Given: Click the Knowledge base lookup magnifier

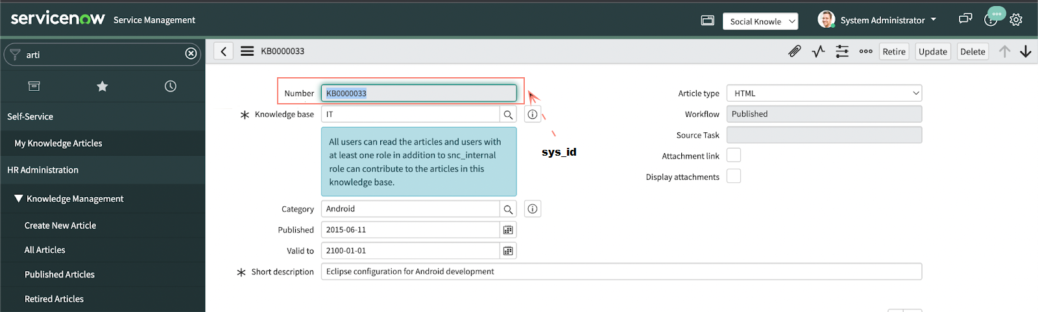Looking at the screenshot, I should (508, 115).
